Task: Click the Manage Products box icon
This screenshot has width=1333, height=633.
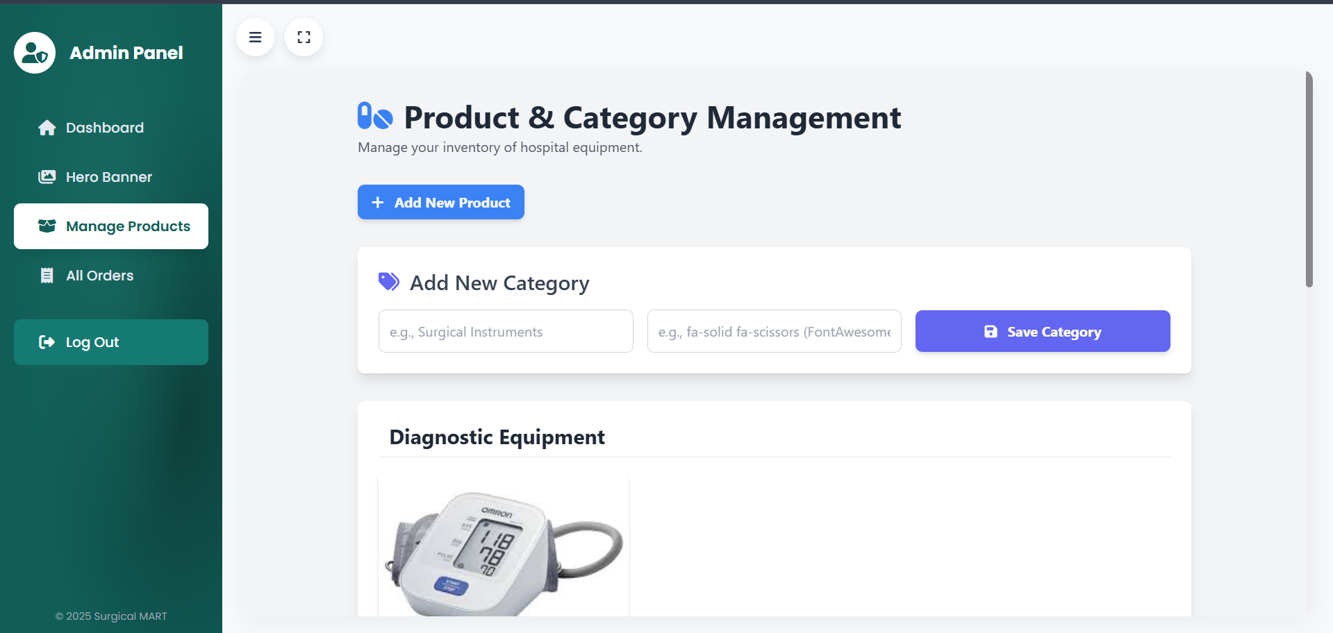Action: [47, 226]
